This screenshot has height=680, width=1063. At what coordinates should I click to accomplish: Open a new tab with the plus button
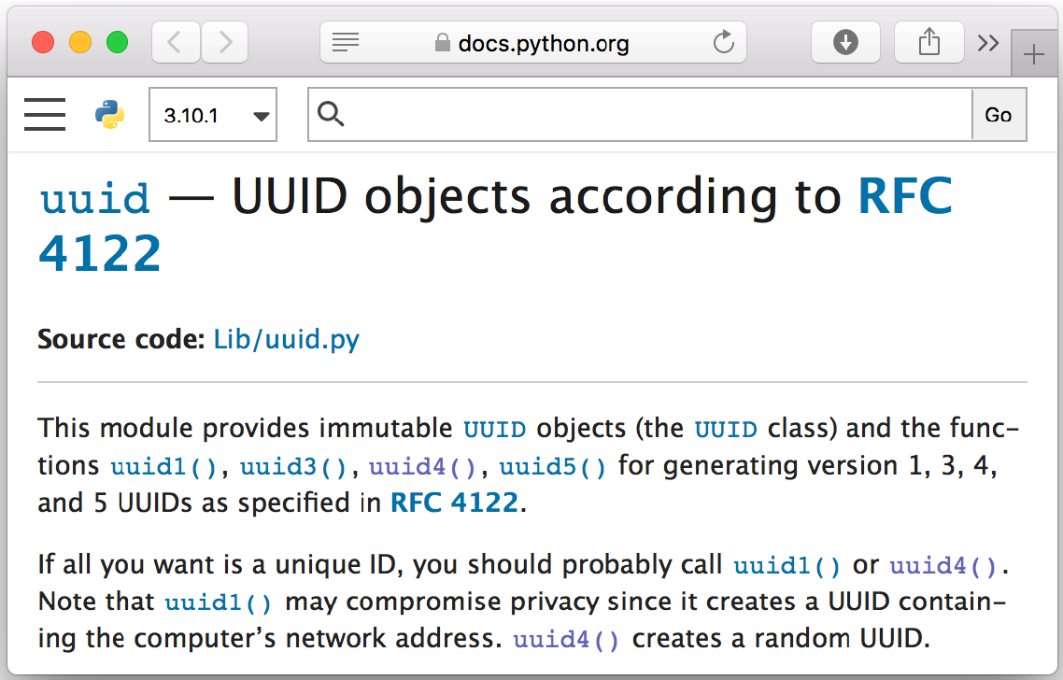[x=1034, y=55]
